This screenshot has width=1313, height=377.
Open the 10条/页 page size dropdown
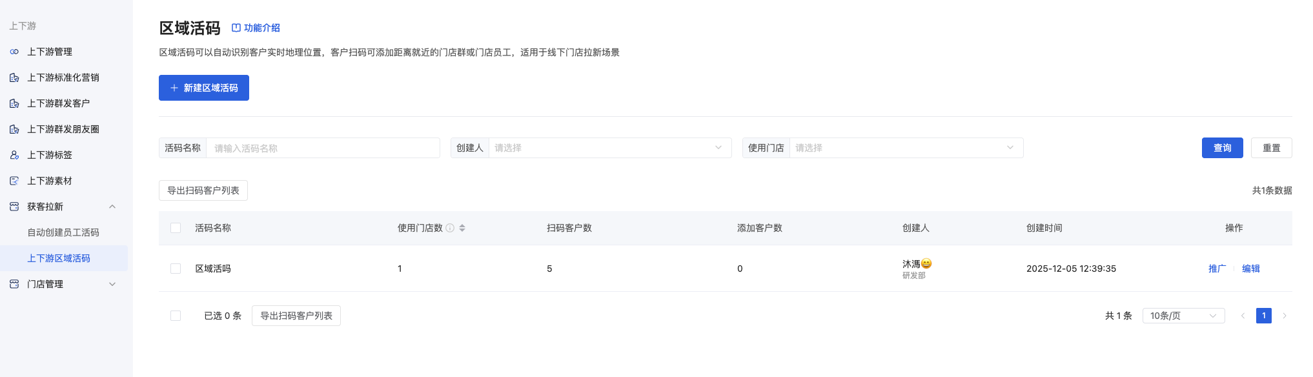[x=1183, y=316]
